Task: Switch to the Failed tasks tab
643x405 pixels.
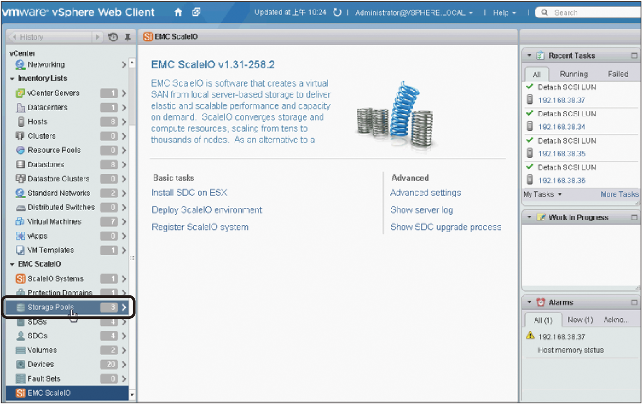Action: tap(618, 74)
